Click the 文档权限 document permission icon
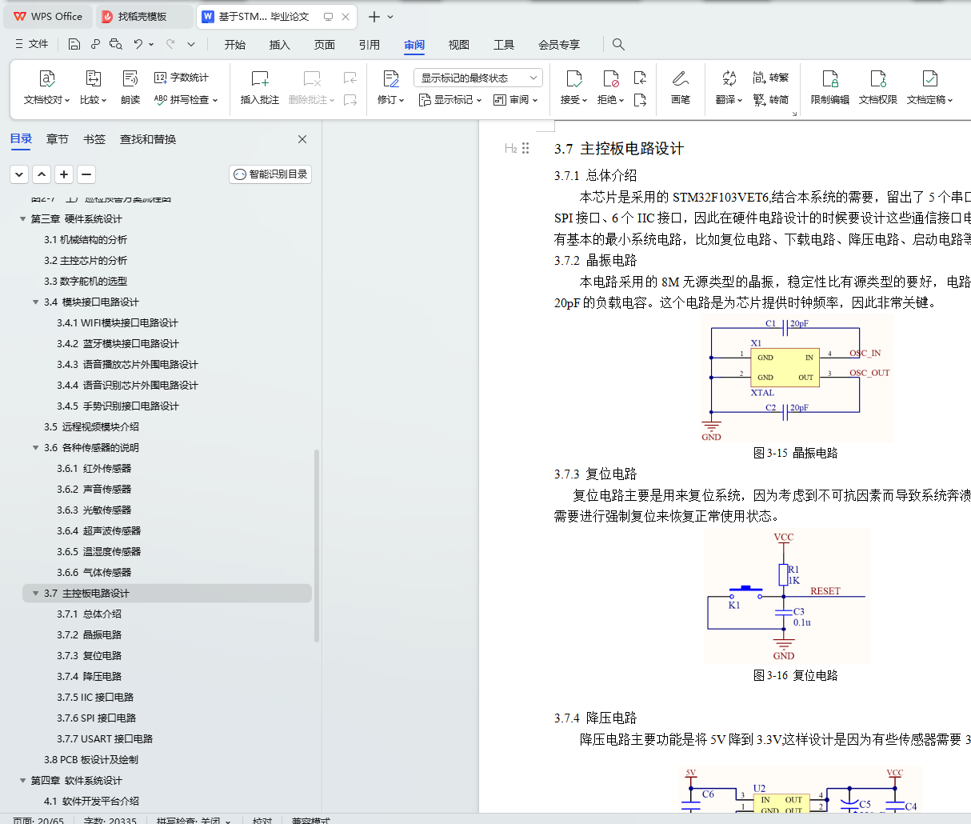Viewport: 971px width, 824px height. click(878, 78)
